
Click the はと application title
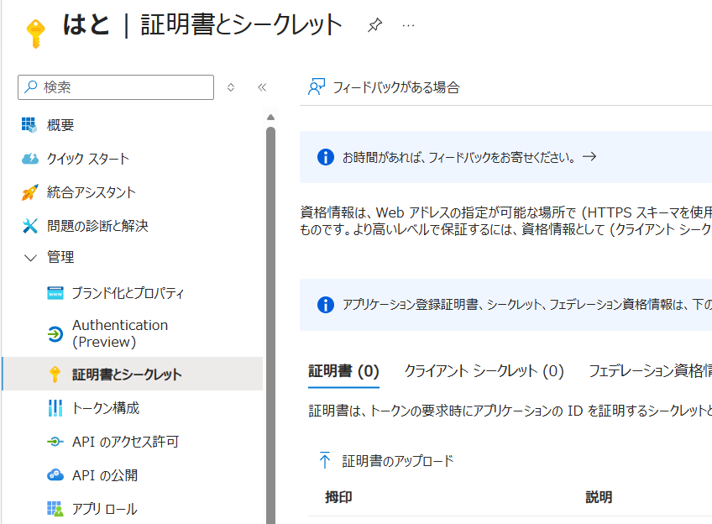86,24
